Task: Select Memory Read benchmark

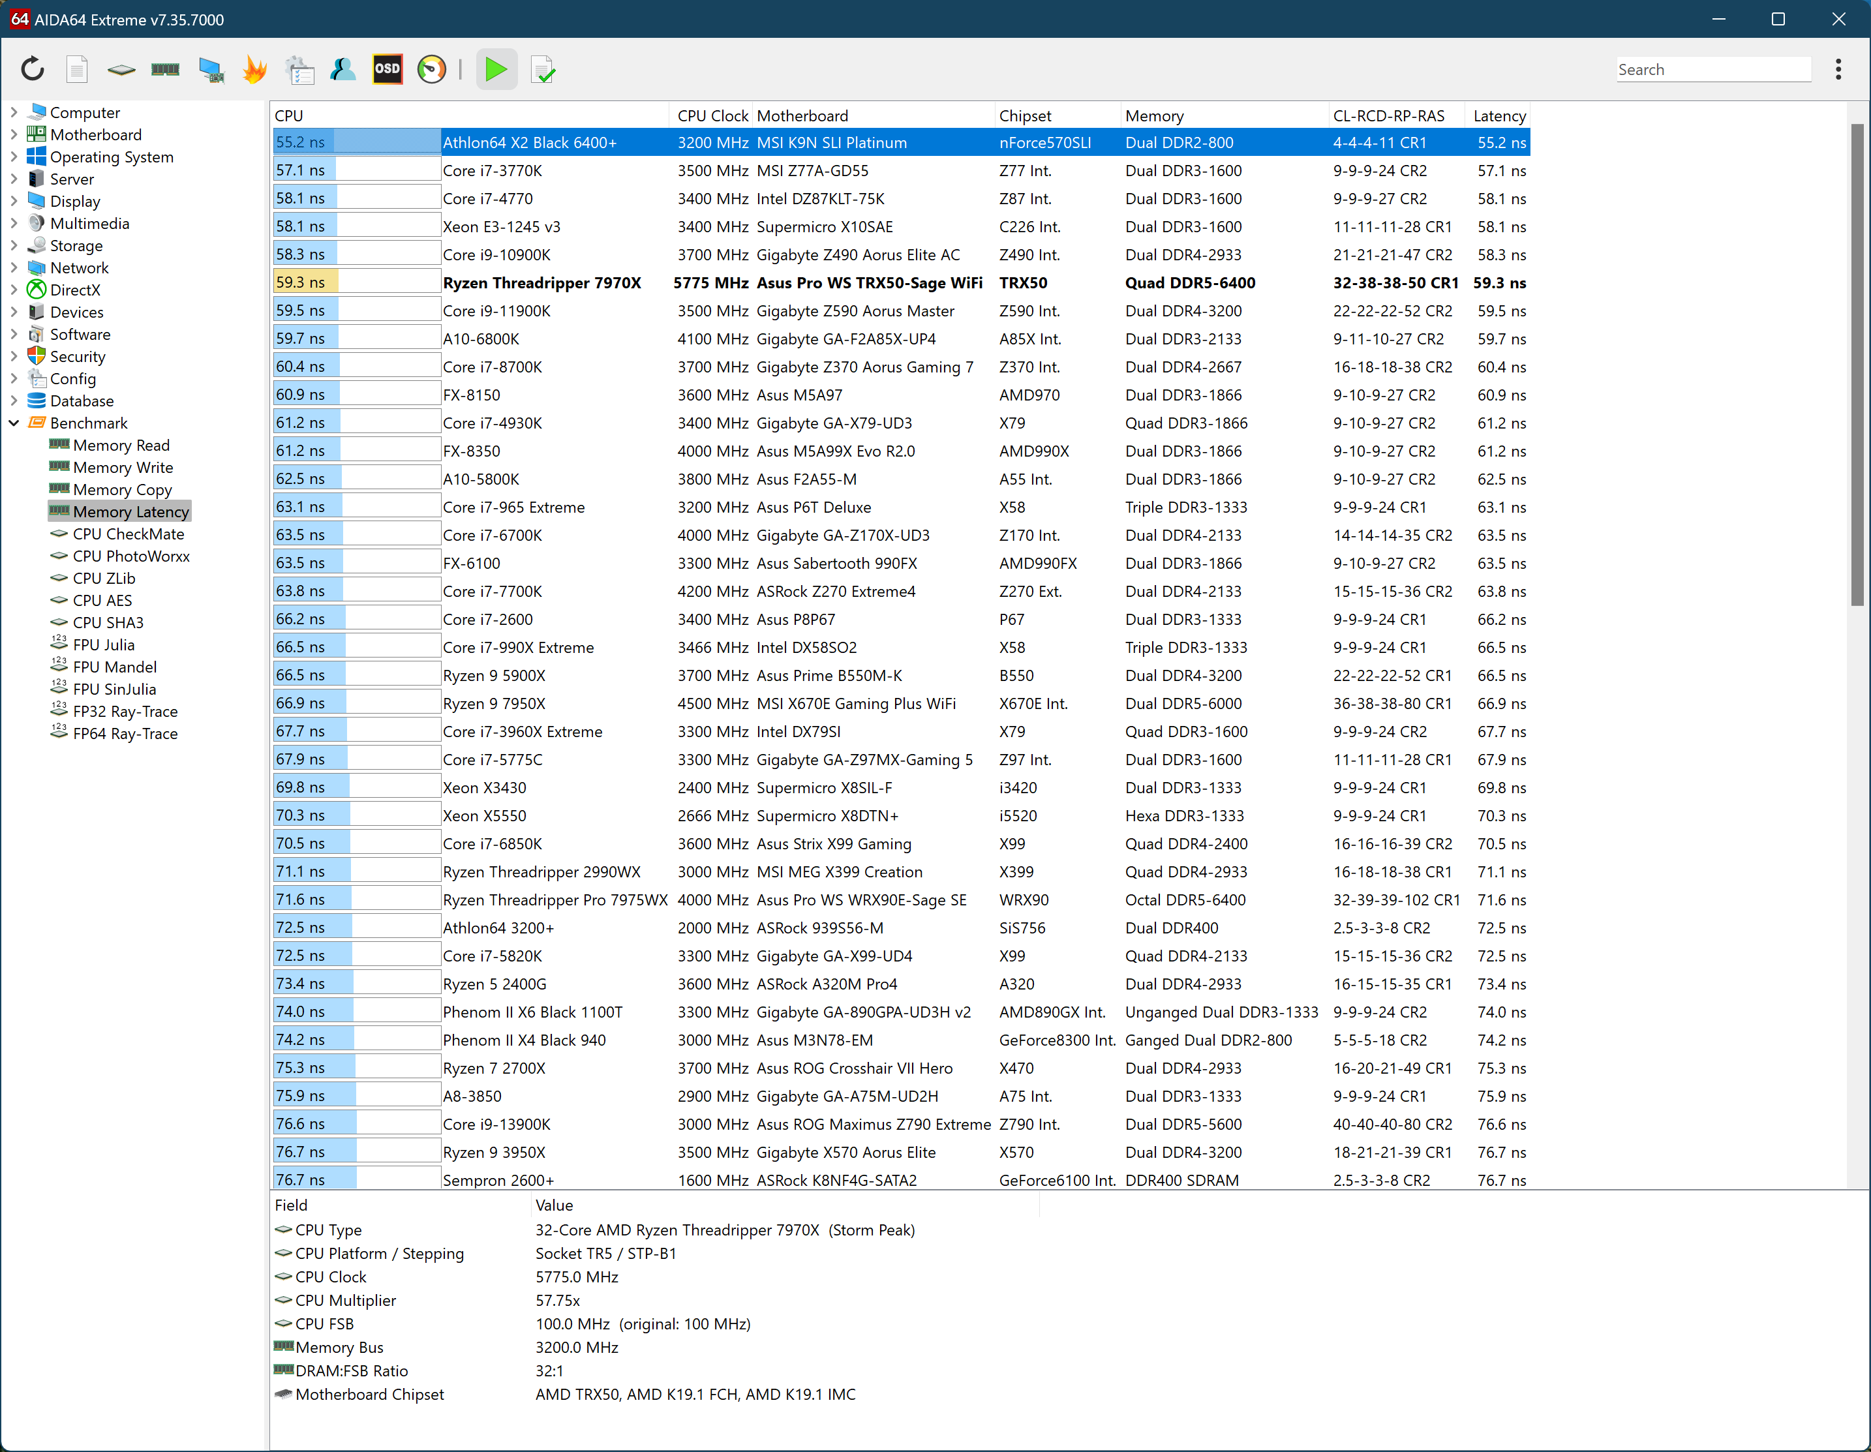Action: tap(121, 446)
